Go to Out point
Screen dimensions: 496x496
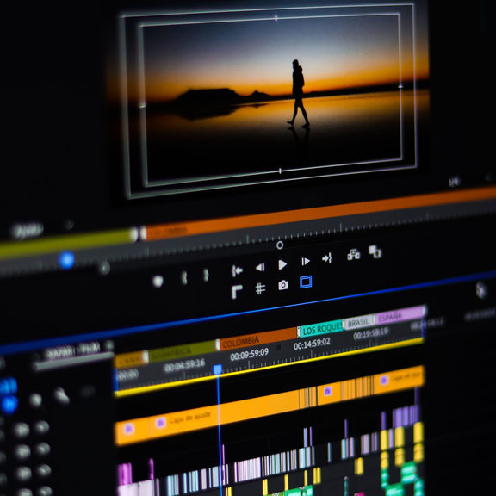tap(326, 258)
